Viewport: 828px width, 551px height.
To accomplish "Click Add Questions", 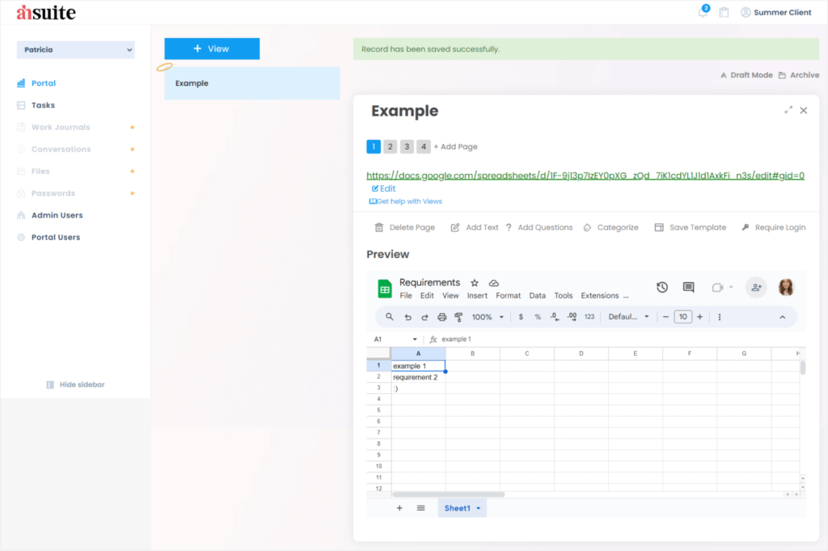I will [x=539, y=227].
